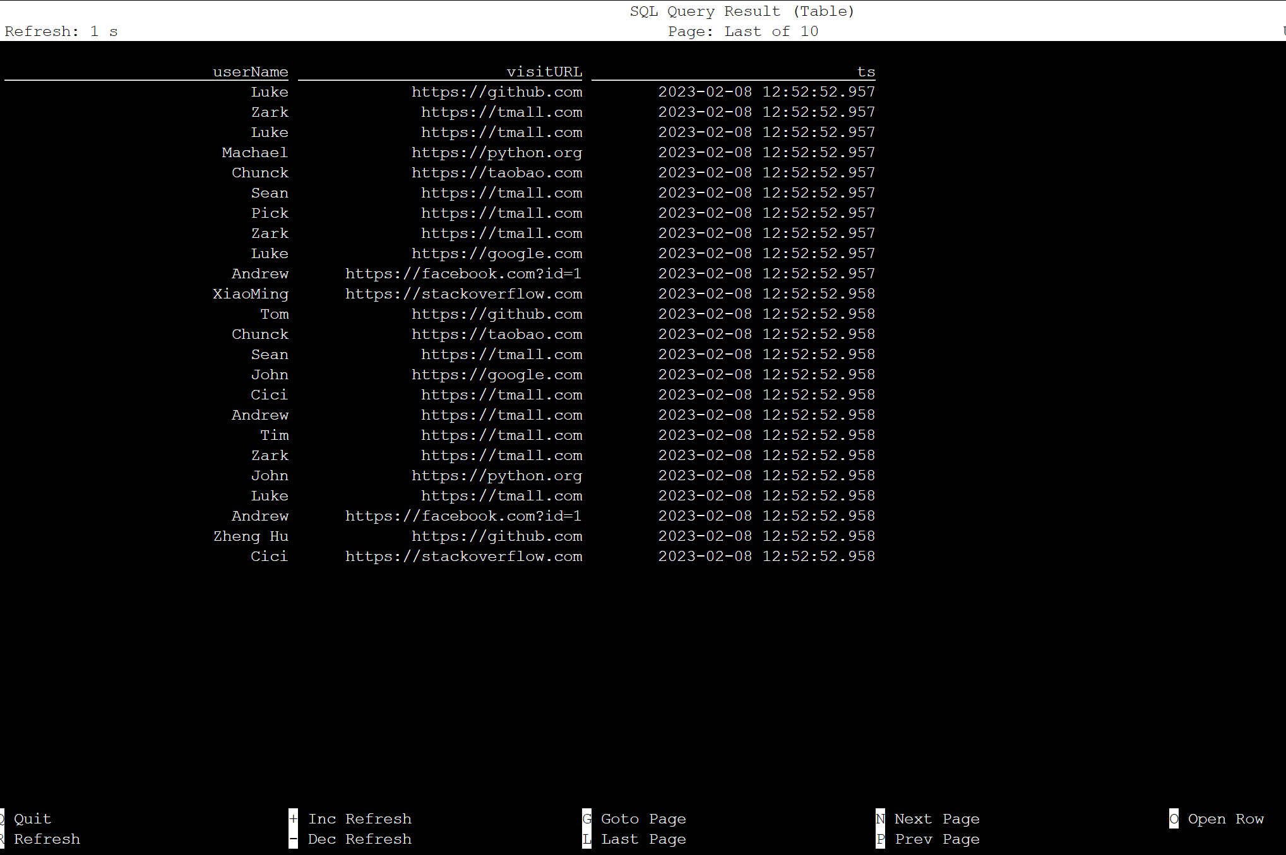
Task: Select the userName column header
Action: click(x=252, y=71)
